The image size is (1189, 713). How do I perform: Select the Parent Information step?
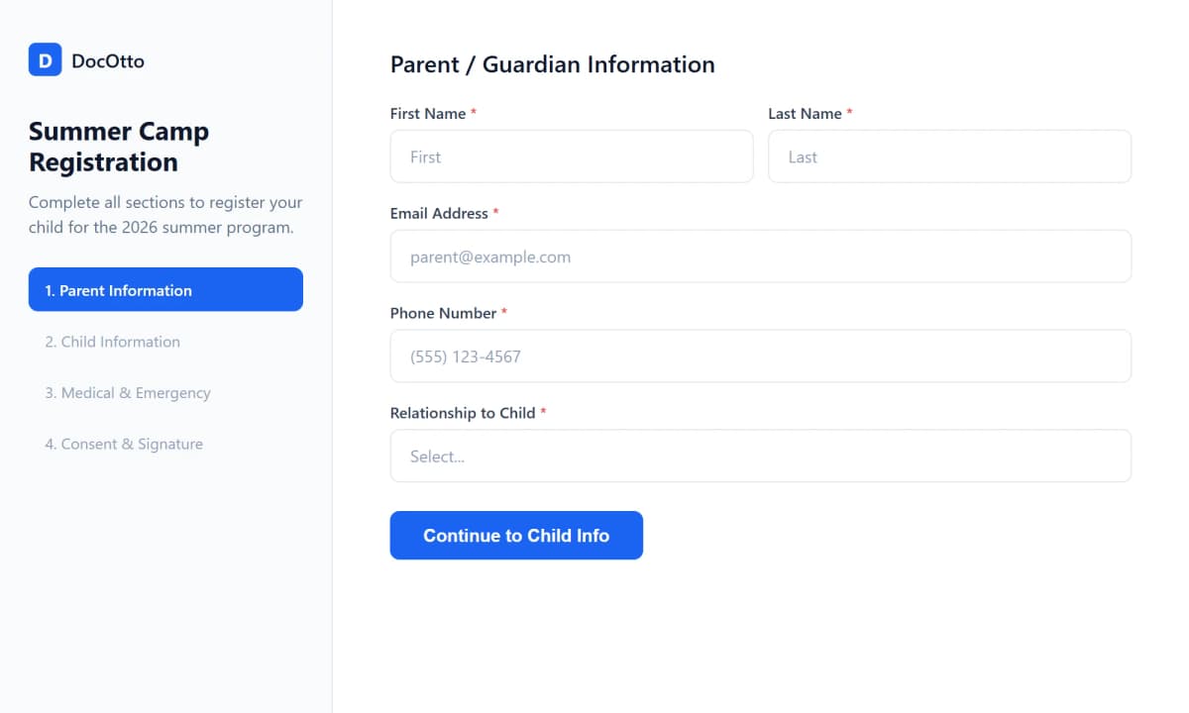[165, 290]
